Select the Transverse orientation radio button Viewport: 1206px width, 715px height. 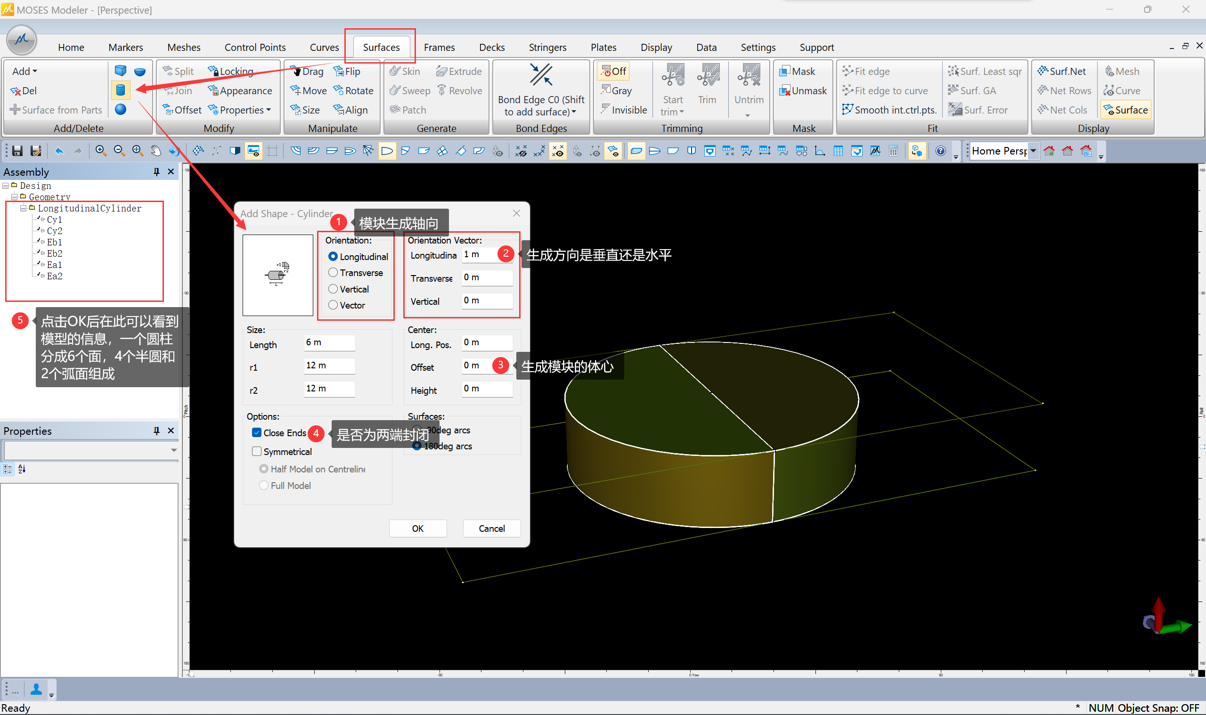click(x=333, y=273)
